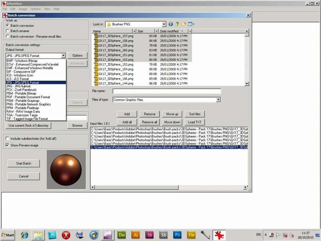The height and width of the screenshot is (241, 321).
Task: Open the Look in folder dropdown
Action: click(164, 24)
